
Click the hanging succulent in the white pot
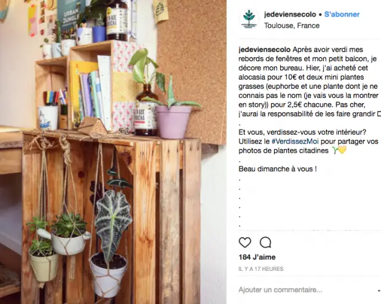pyautogui.click(x=69, y=234)
